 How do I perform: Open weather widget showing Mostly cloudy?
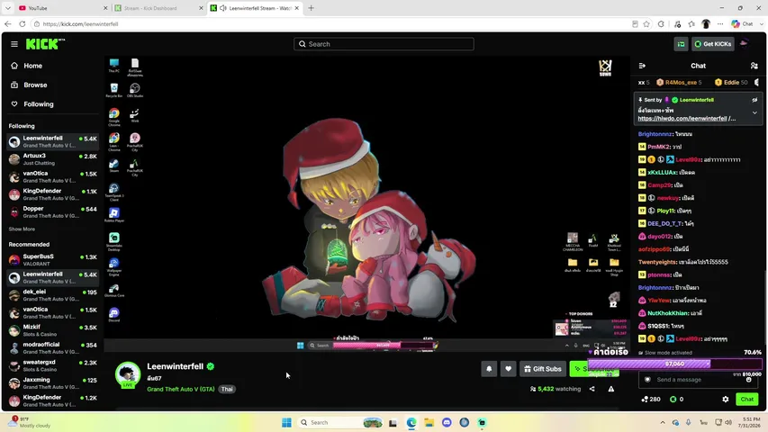pyautogui.click(x=30, y=422)
